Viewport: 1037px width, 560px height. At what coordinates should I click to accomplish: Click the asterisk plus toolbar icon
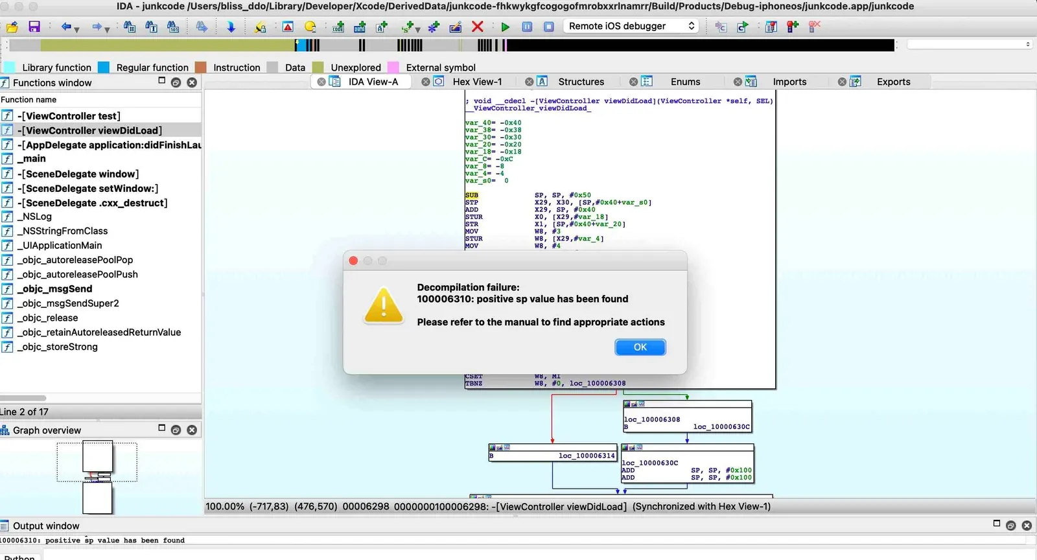click(x=434, y=27)
